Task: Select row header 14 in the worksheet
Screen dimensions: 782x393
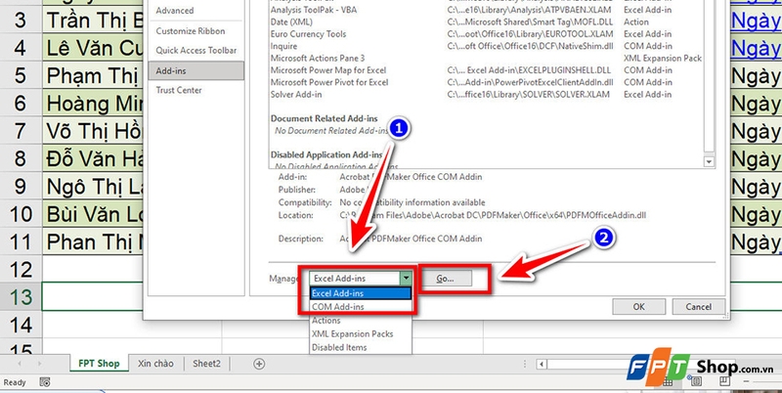Action: (21, 325)
